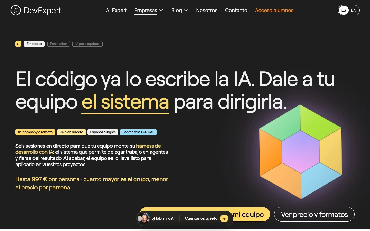370x231 pixels.
Task: Click the colorful hexagon cube graphic
Action: [301, 152]
